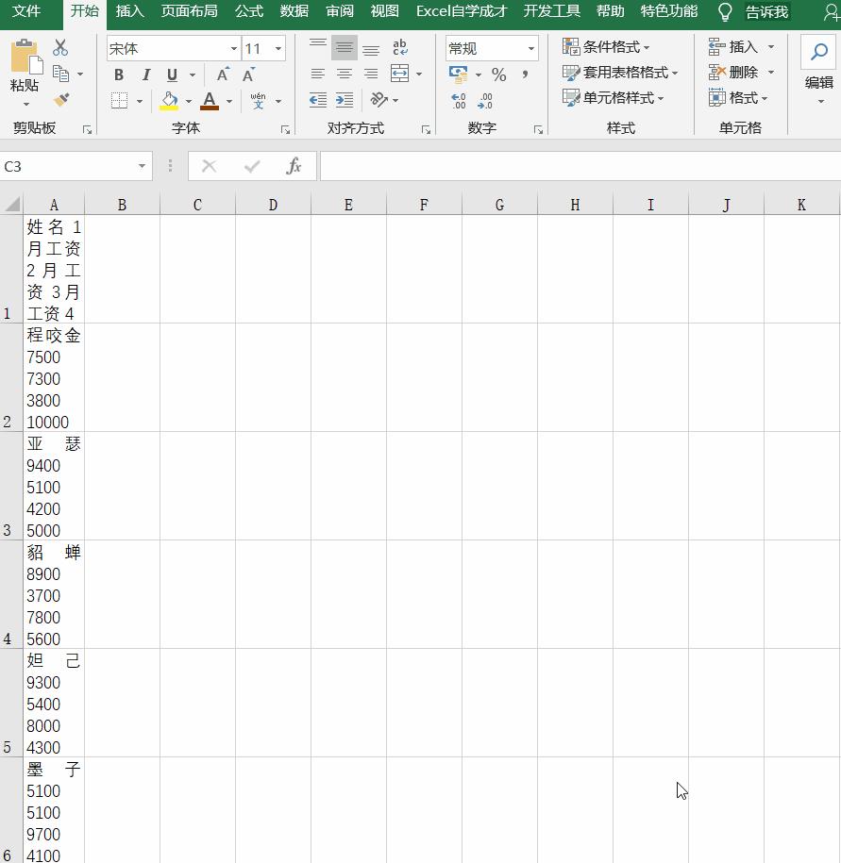Open the font size dropdown
841x863 pixels.
pyautogui.click(x=277, y=47)
